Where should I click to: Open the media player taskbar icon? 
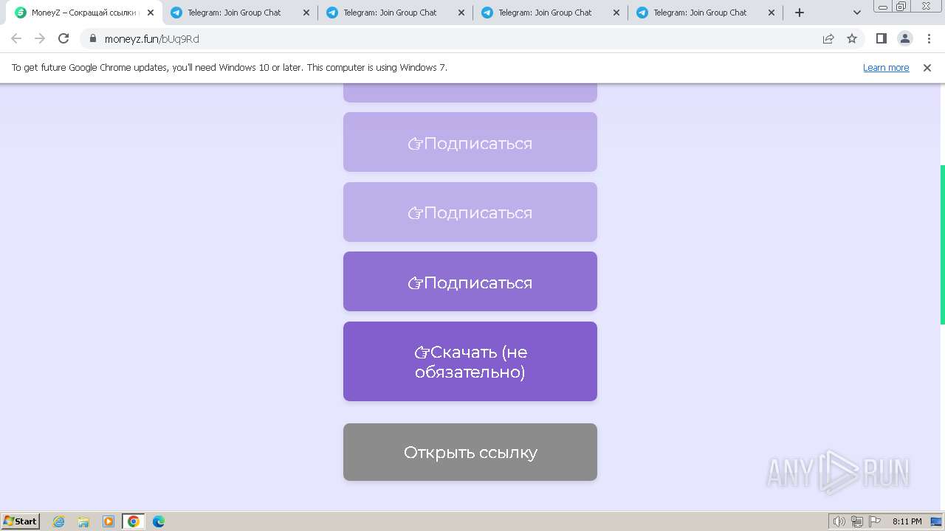(109, 521)
